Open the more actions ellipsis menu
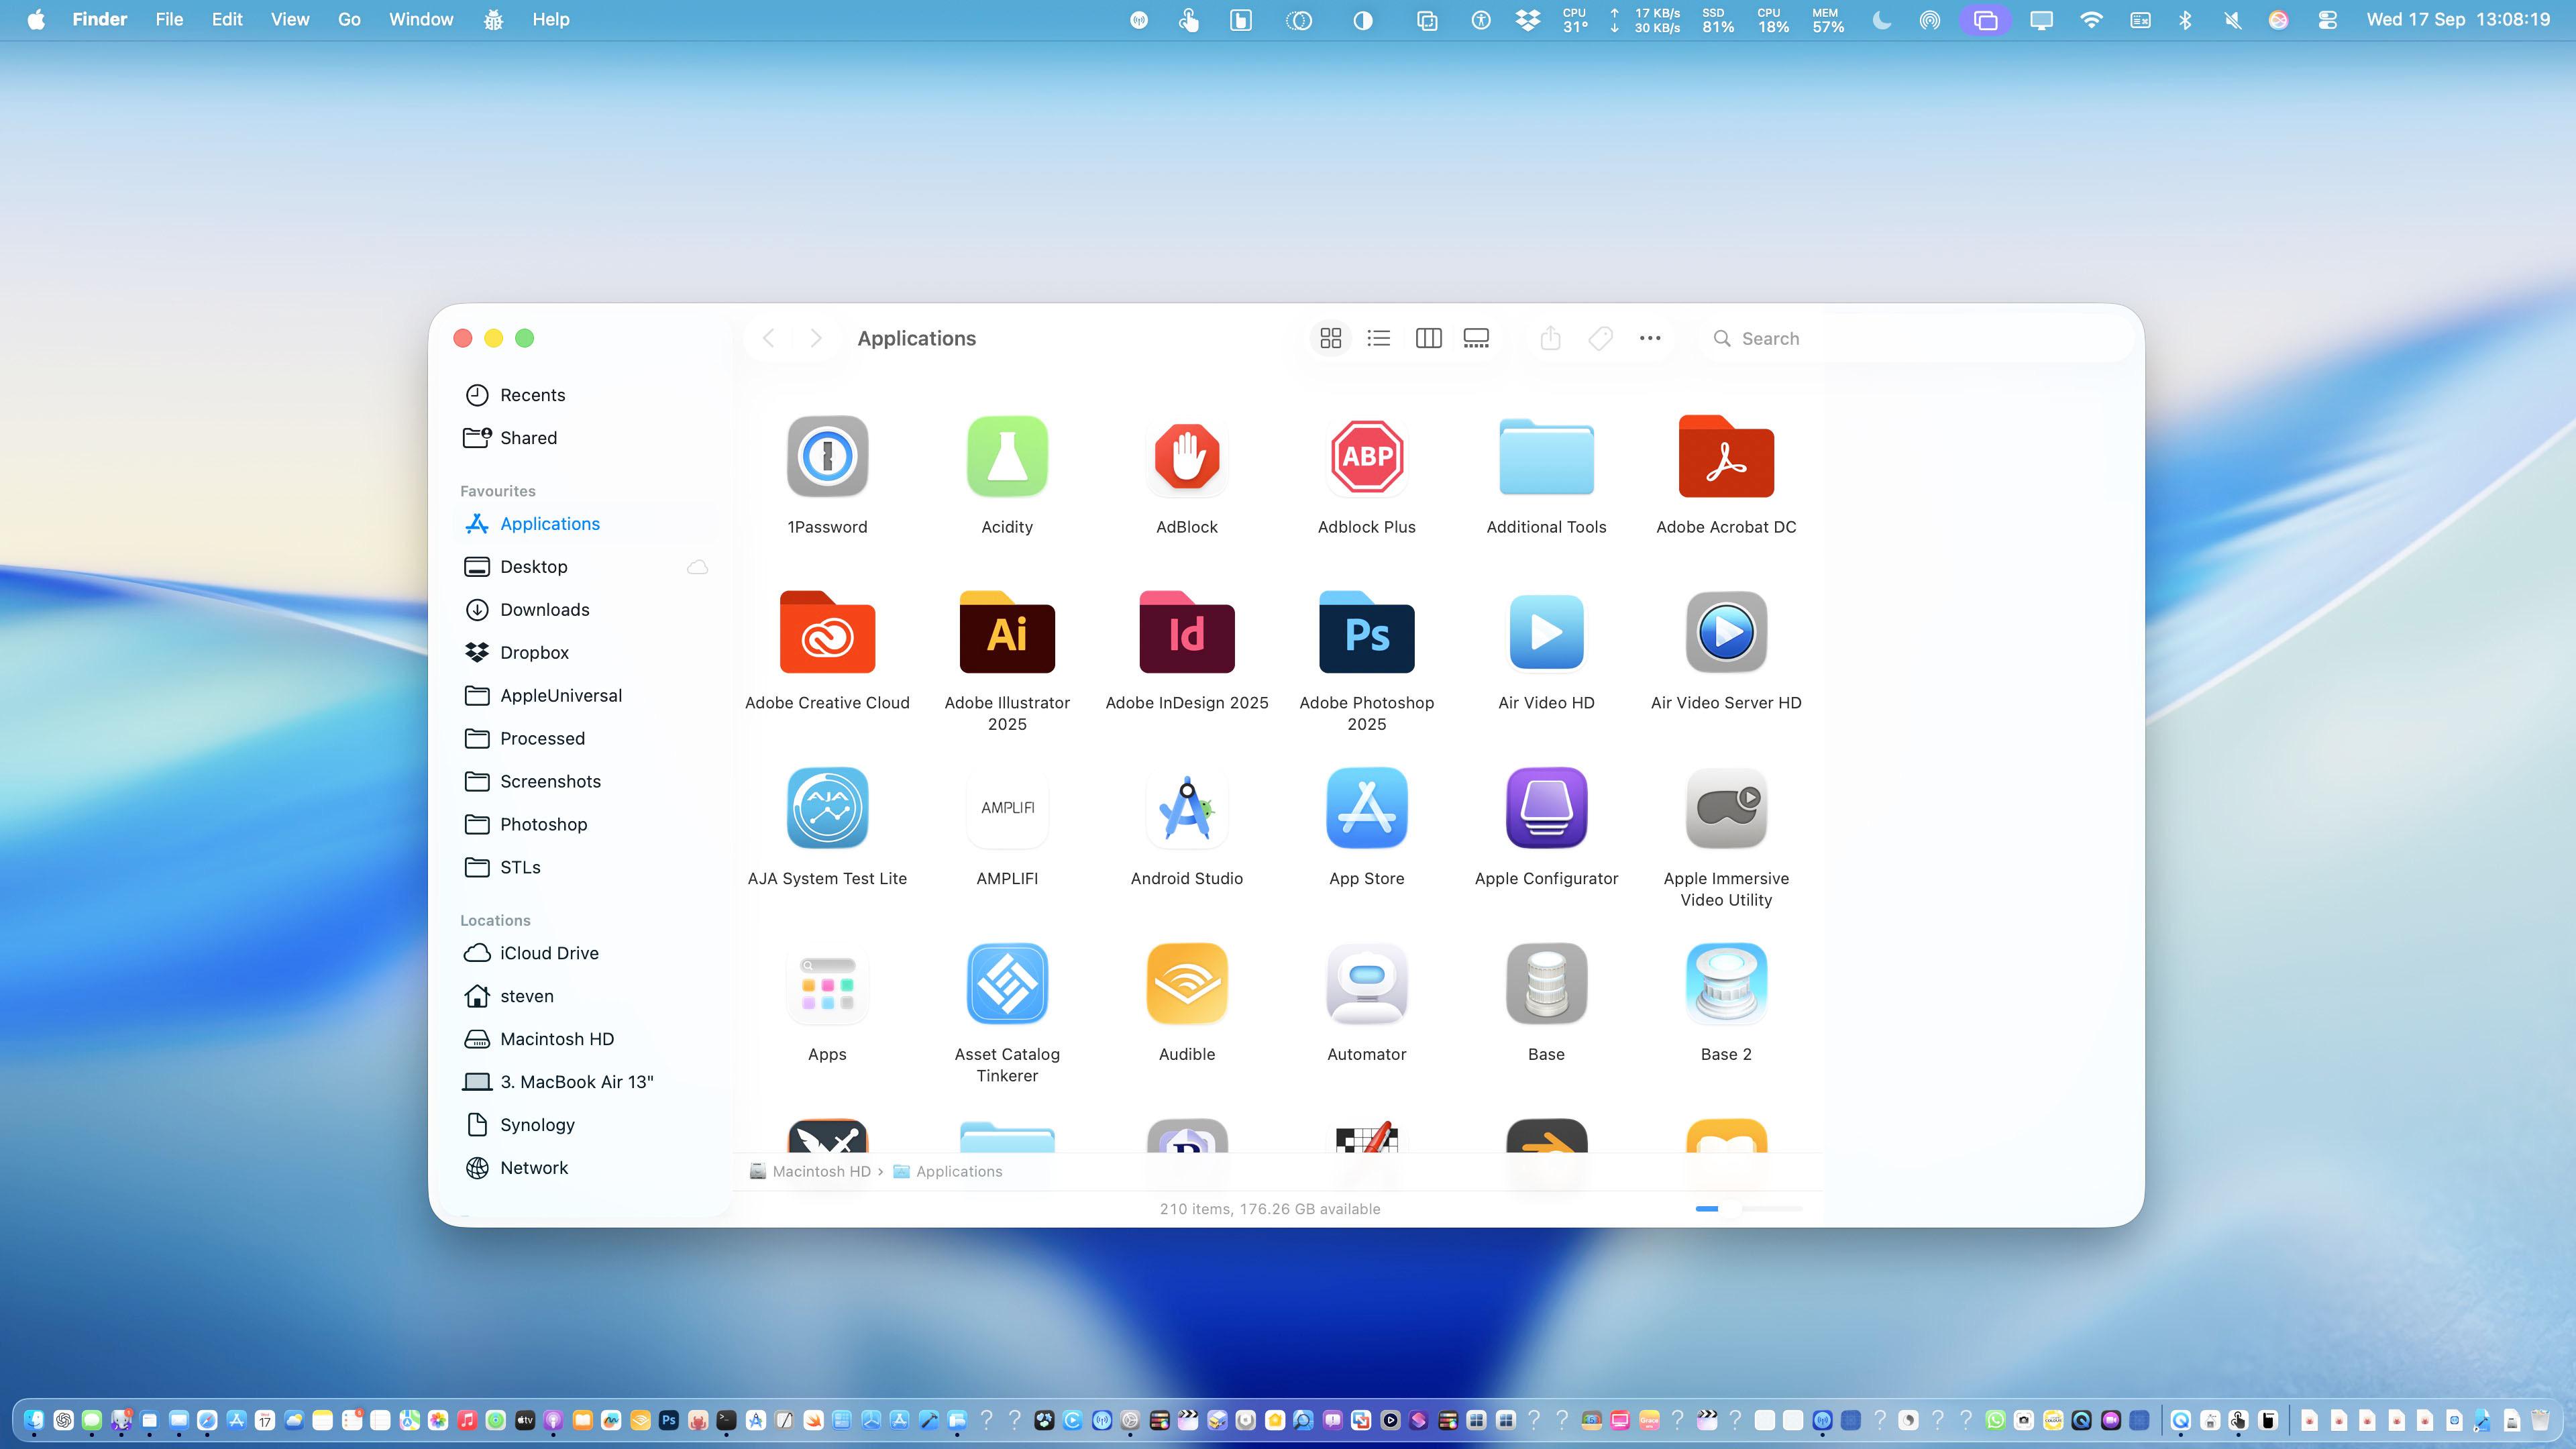2576x1449 pixels. (x=1650, y=339)
